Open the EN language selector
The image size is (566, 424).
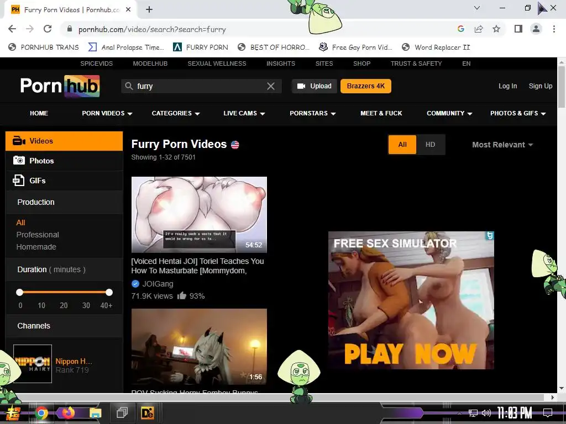coord(467,63)
